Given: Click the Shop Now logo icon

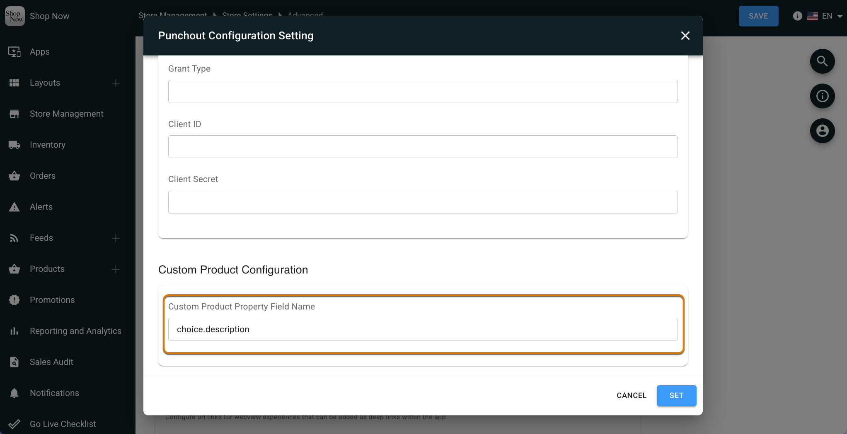Looking at the screenshot, I should click(15, 16).
